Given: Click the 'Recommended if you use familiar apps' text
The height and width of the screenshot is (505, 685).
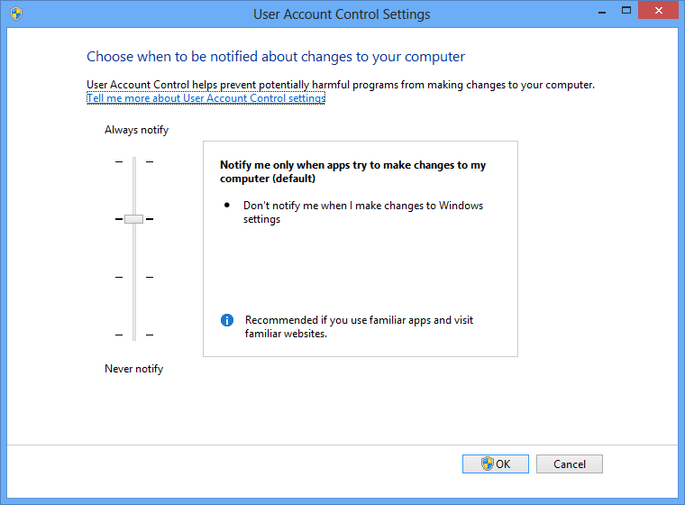Looking at the screenshot, I should [x=359, y=326].
